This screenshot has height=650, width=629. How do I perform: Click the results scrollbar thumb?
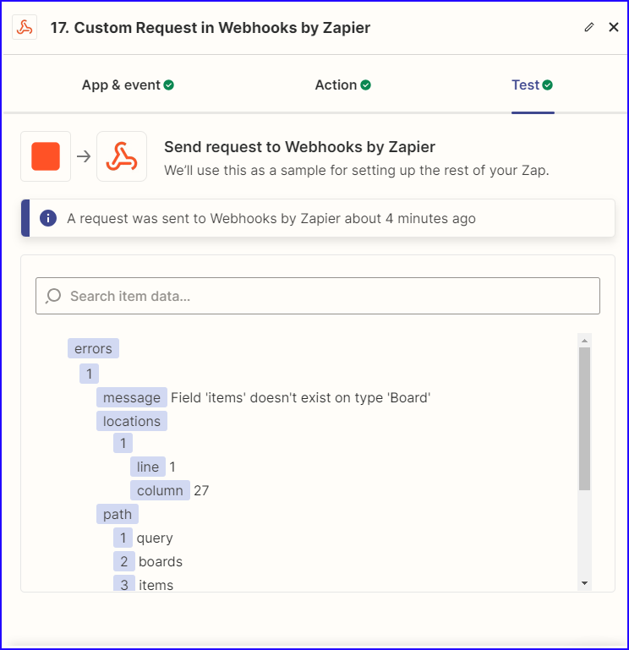point(585,418)
